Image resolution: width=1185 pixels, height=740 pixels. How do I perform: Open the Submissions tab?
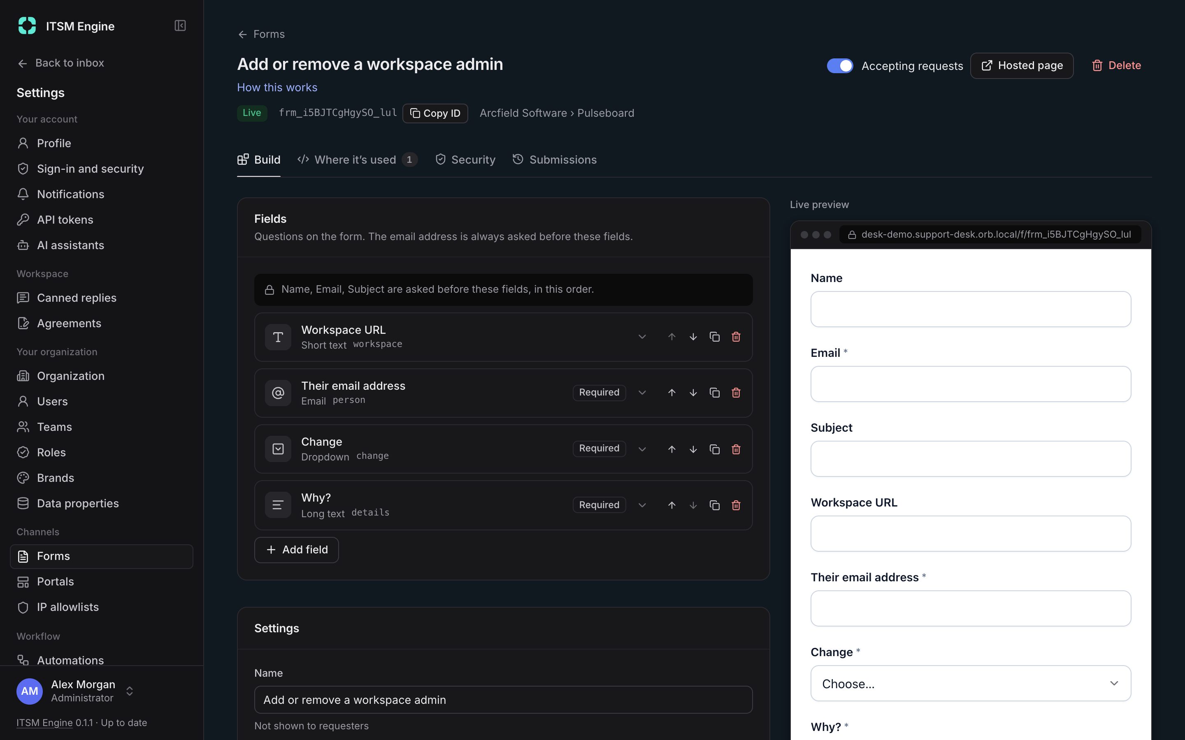[554, 160]
